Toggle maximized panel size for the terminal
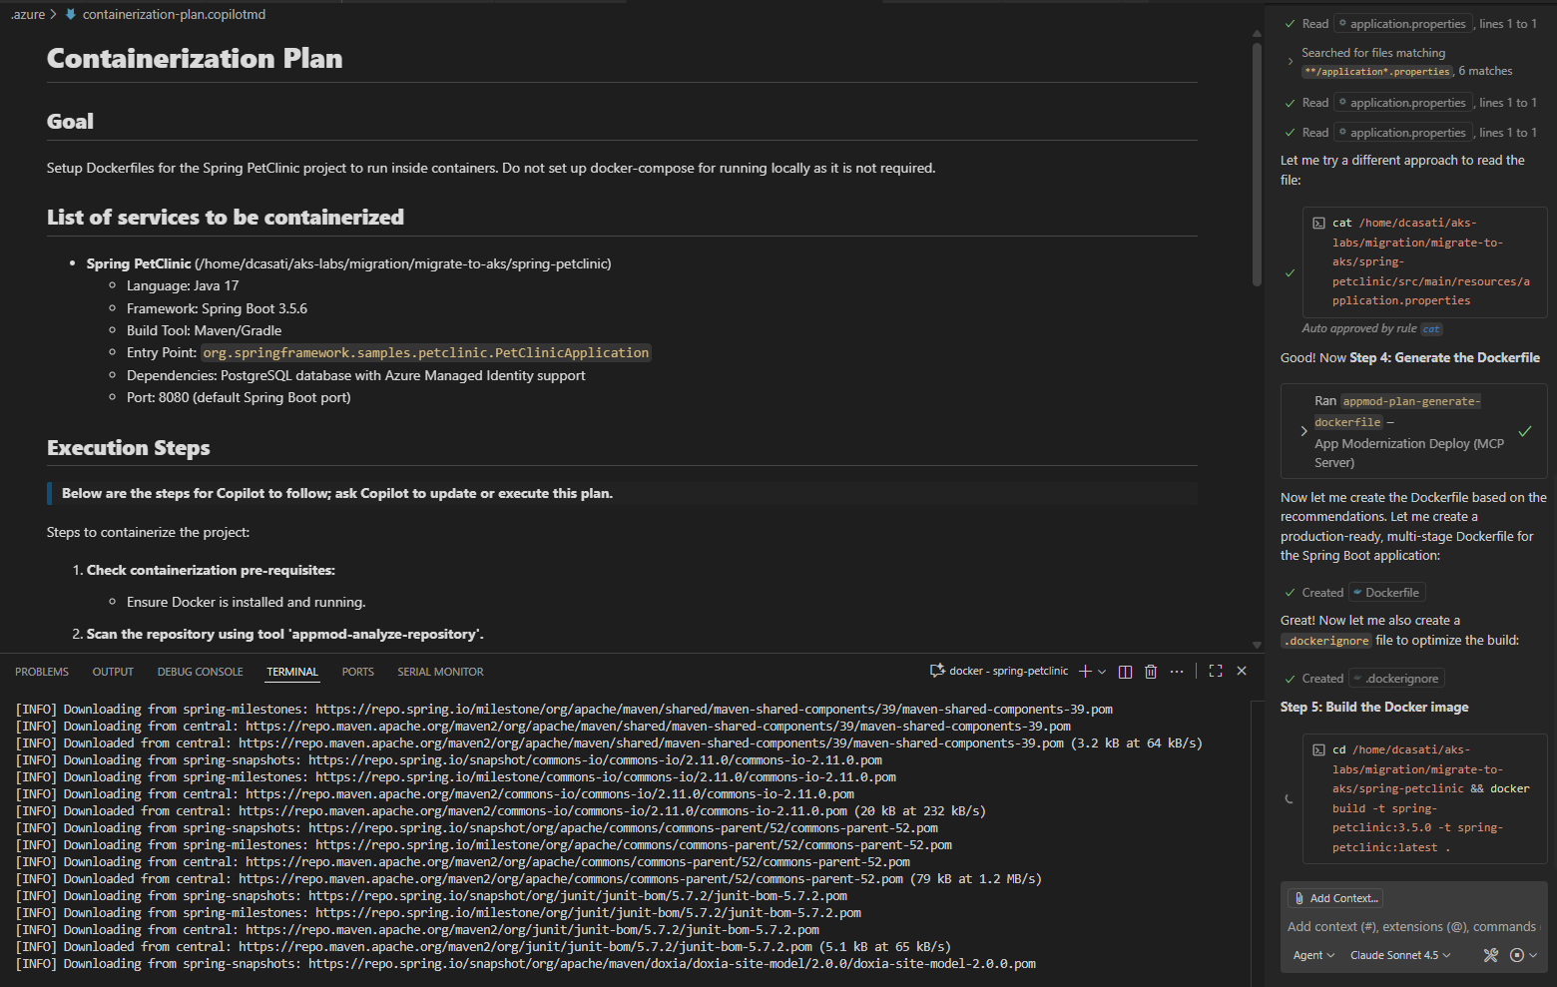This screenshot has height=987, width=1557. pos(1215,671)
